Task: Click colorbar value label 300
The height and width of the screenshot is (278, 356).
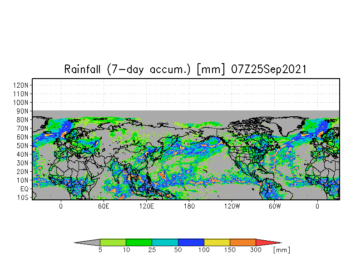Action: (x=256, y=250)
